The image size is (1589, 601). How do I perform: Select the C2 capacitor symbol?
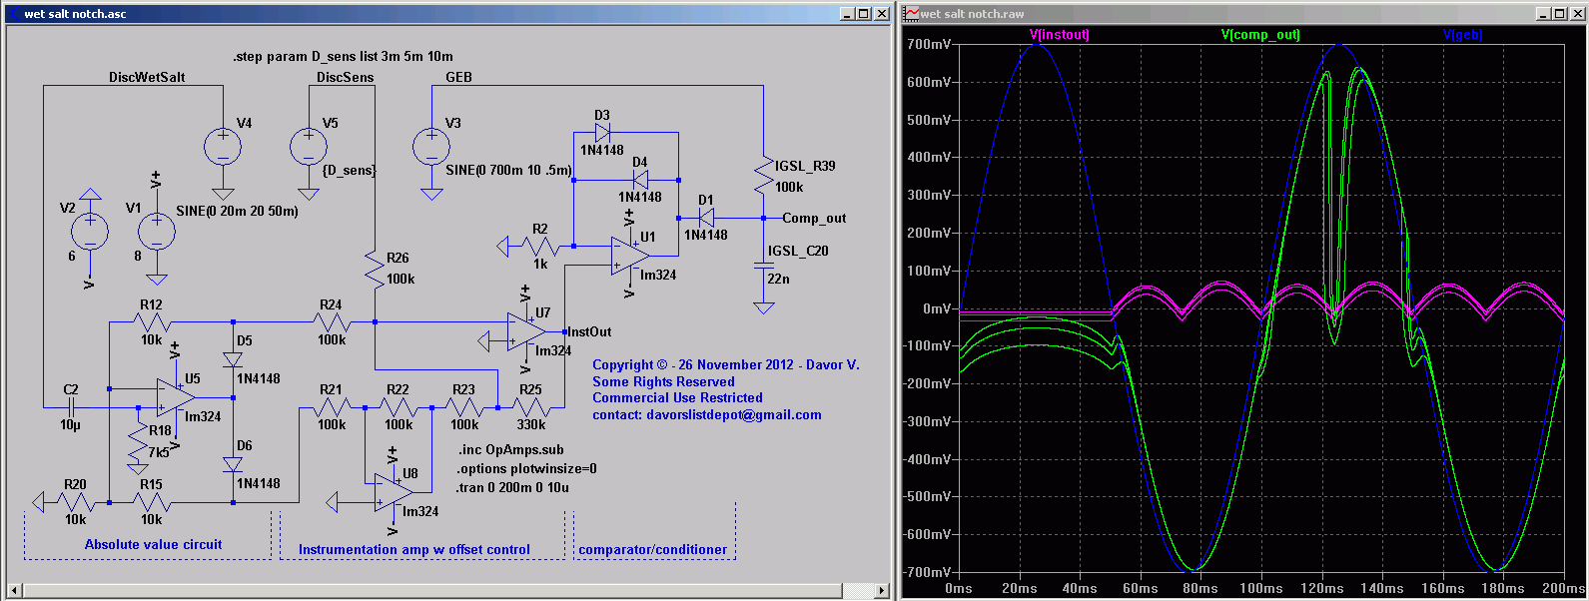(x=71, y=407)
